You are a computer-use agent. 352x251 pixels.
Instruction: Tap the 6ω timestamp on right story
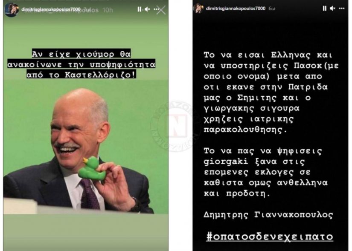[272, 9]
